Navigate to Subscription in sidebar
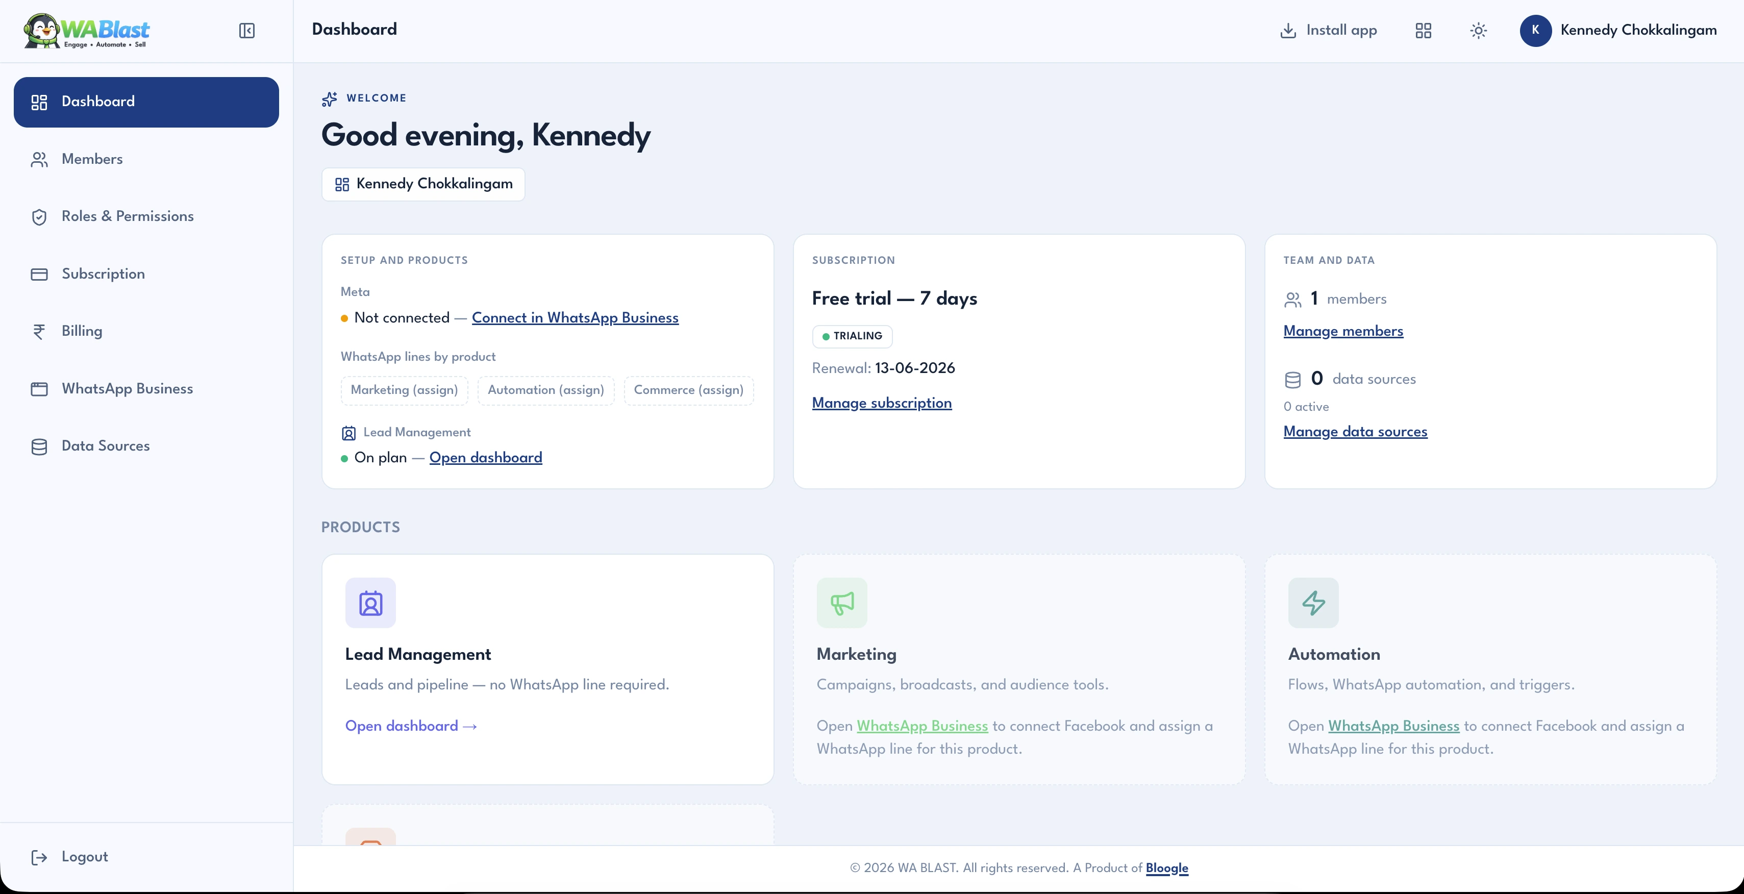Image resolution: width=1744 pixels, height=894 pixels. click(146, 275)
